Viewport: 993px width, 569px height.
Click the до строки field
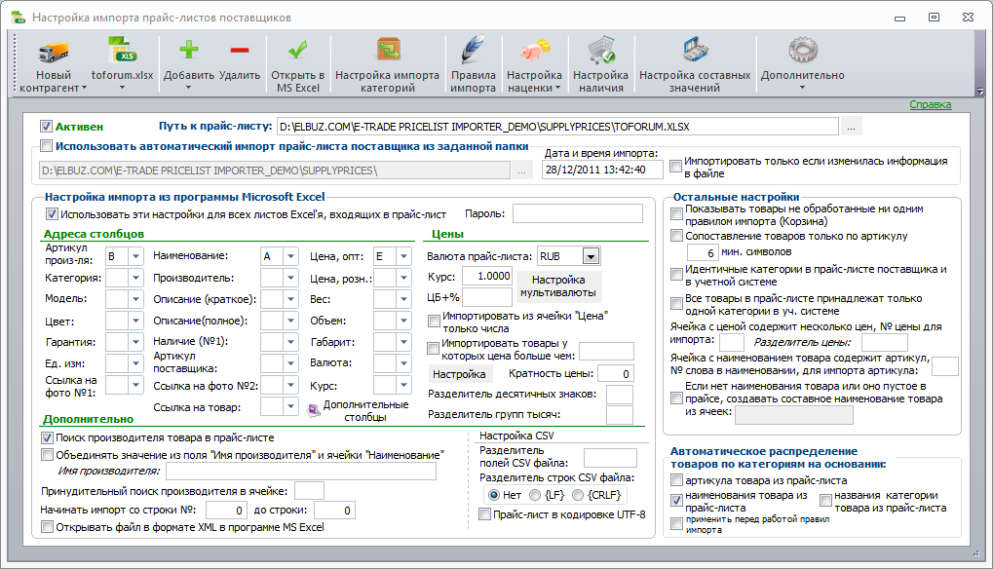coord(334,511)
